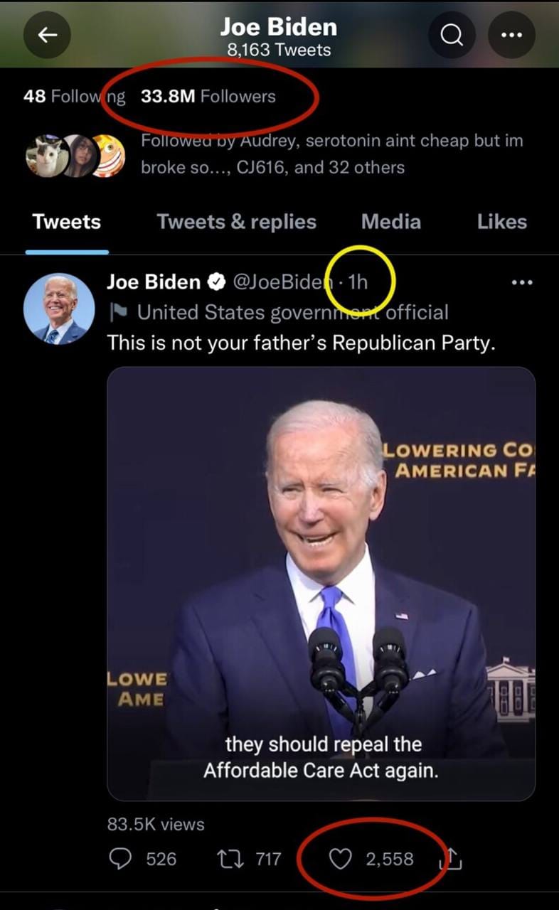This screenshot has height=910, width=559.
Task: Open the profile more options menu
Action: (511, 35)
